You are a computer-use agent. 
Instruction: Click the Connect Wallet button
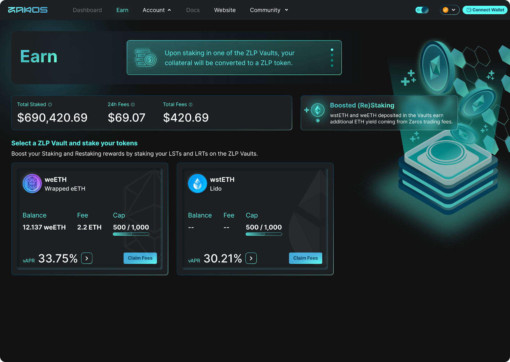point(485,10)
